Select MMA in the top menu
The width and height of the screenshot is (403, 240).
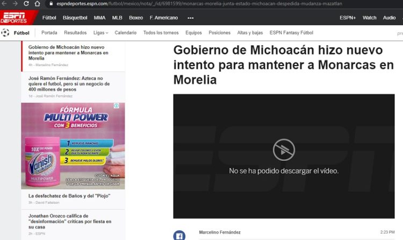tap(99, 18)
